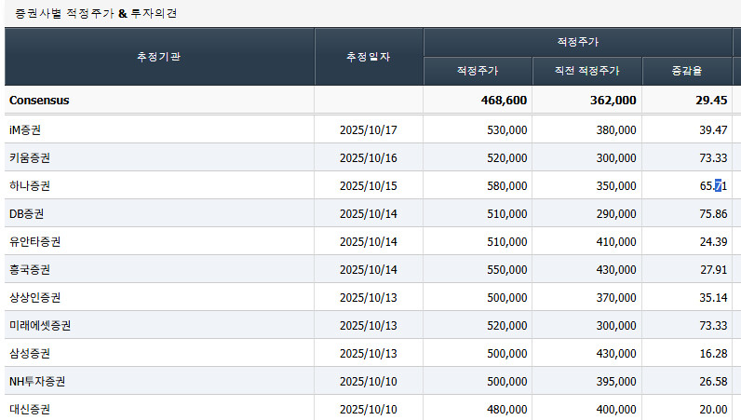Click the NH투자증권 institution name

pyautogui.click(x=37, y=381)
